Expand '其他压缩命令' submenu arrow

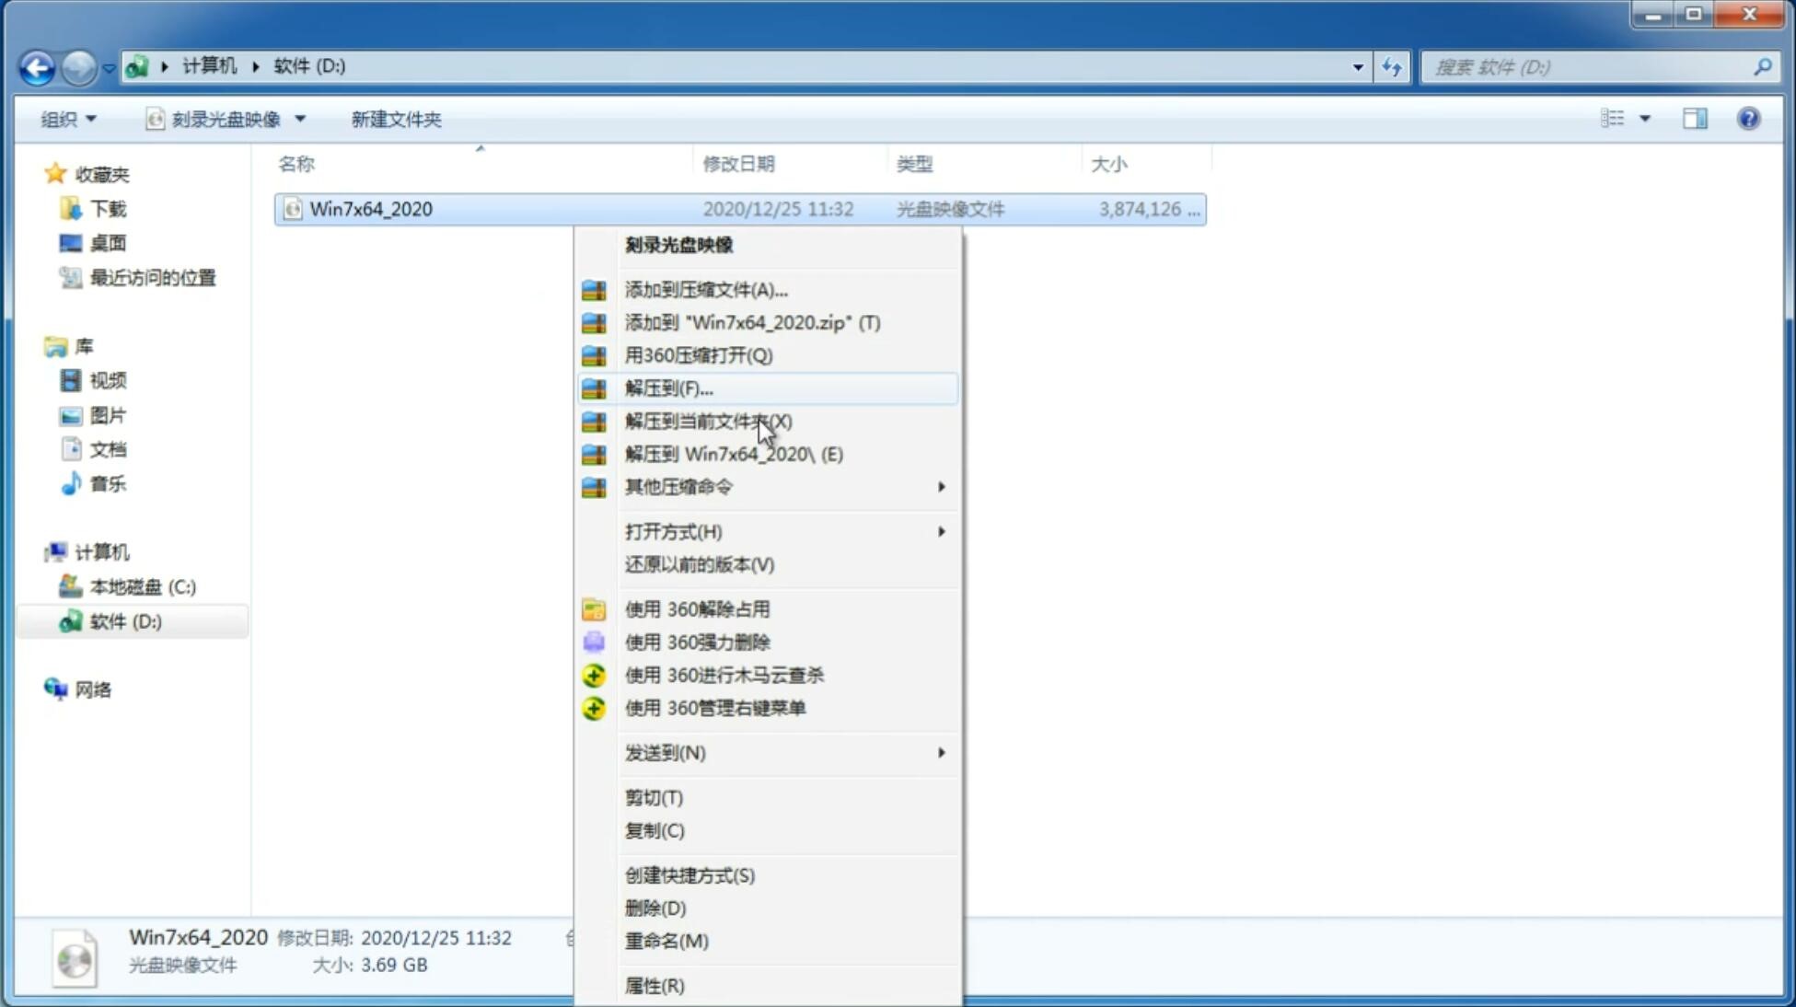[x=941, y=486]
